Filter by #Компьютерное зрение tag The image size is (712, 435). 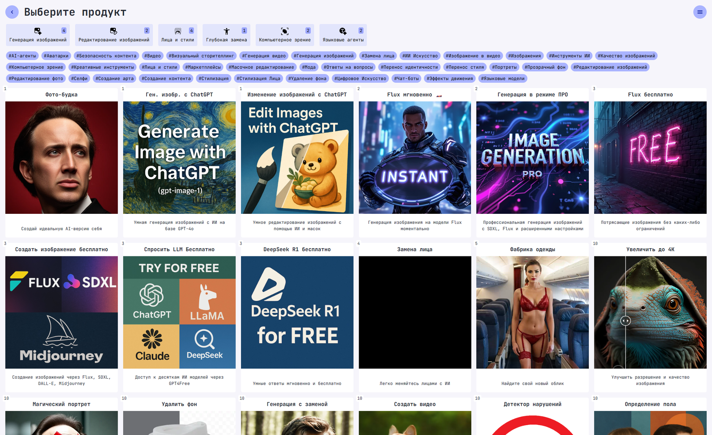tap(36, 67)
